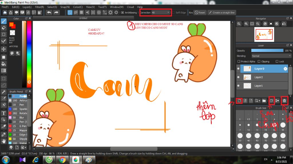Adjust the layer Opacity slider
Image resolution: width=293 pixels, height=164 pixels.
[x=267, y=51]
